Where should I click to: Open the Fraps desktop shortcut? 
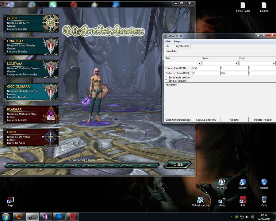(10, 200)
